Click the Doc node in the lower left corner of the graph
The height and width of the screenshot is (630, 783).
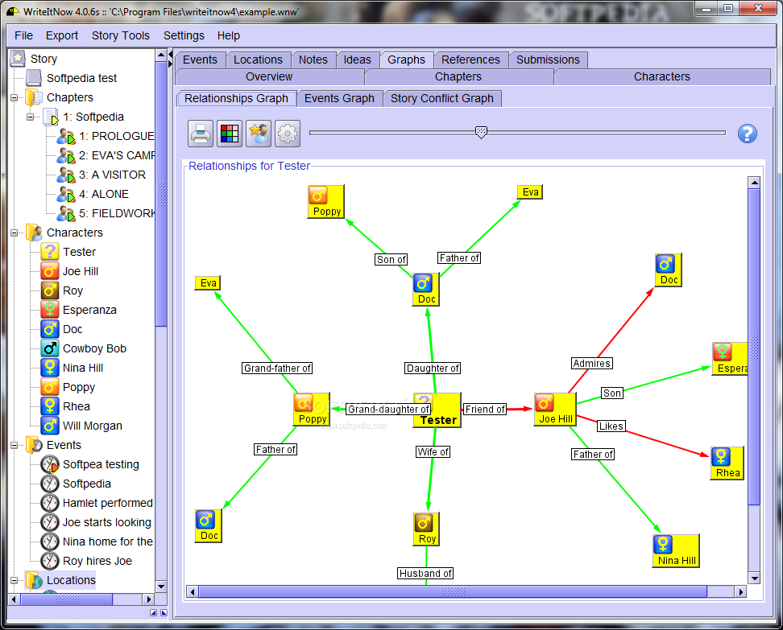pyautogui.click(x=208, y=525)
